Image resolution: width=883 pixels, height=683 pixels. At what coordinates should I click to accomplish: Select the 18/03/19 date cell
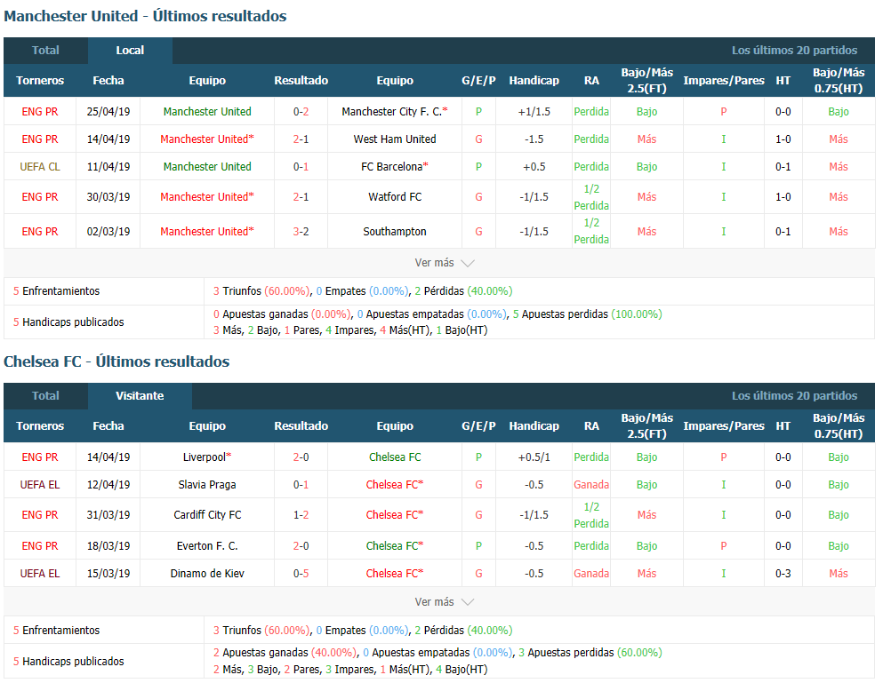108,545
